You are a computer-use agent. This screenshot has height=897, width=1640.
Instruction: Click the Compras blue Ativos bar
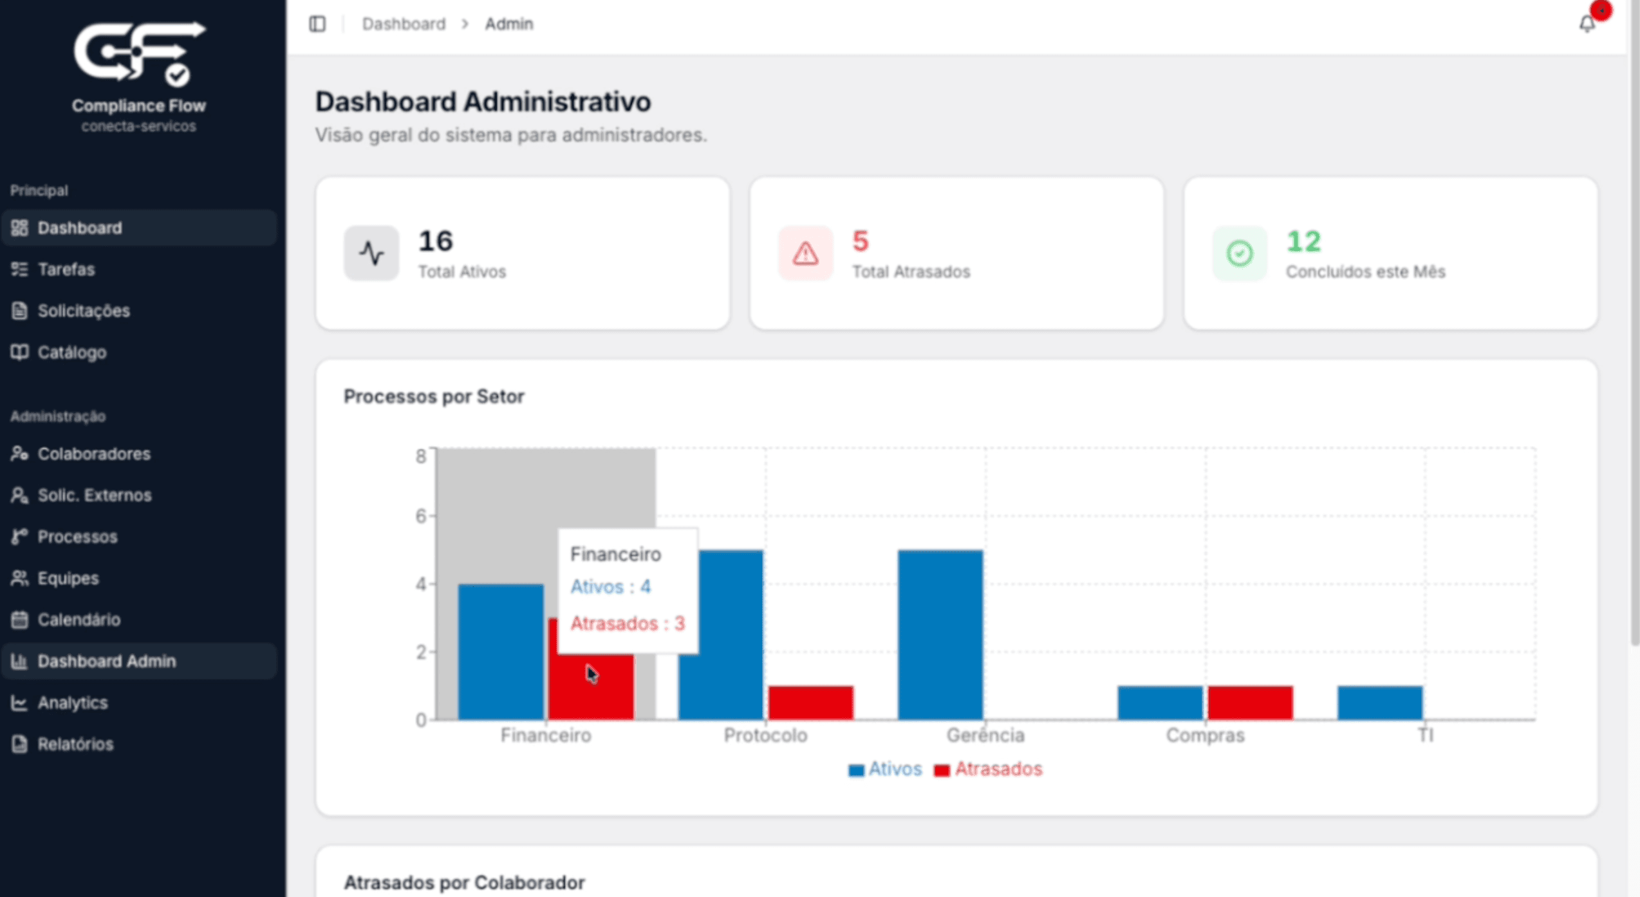[1160, 703]
